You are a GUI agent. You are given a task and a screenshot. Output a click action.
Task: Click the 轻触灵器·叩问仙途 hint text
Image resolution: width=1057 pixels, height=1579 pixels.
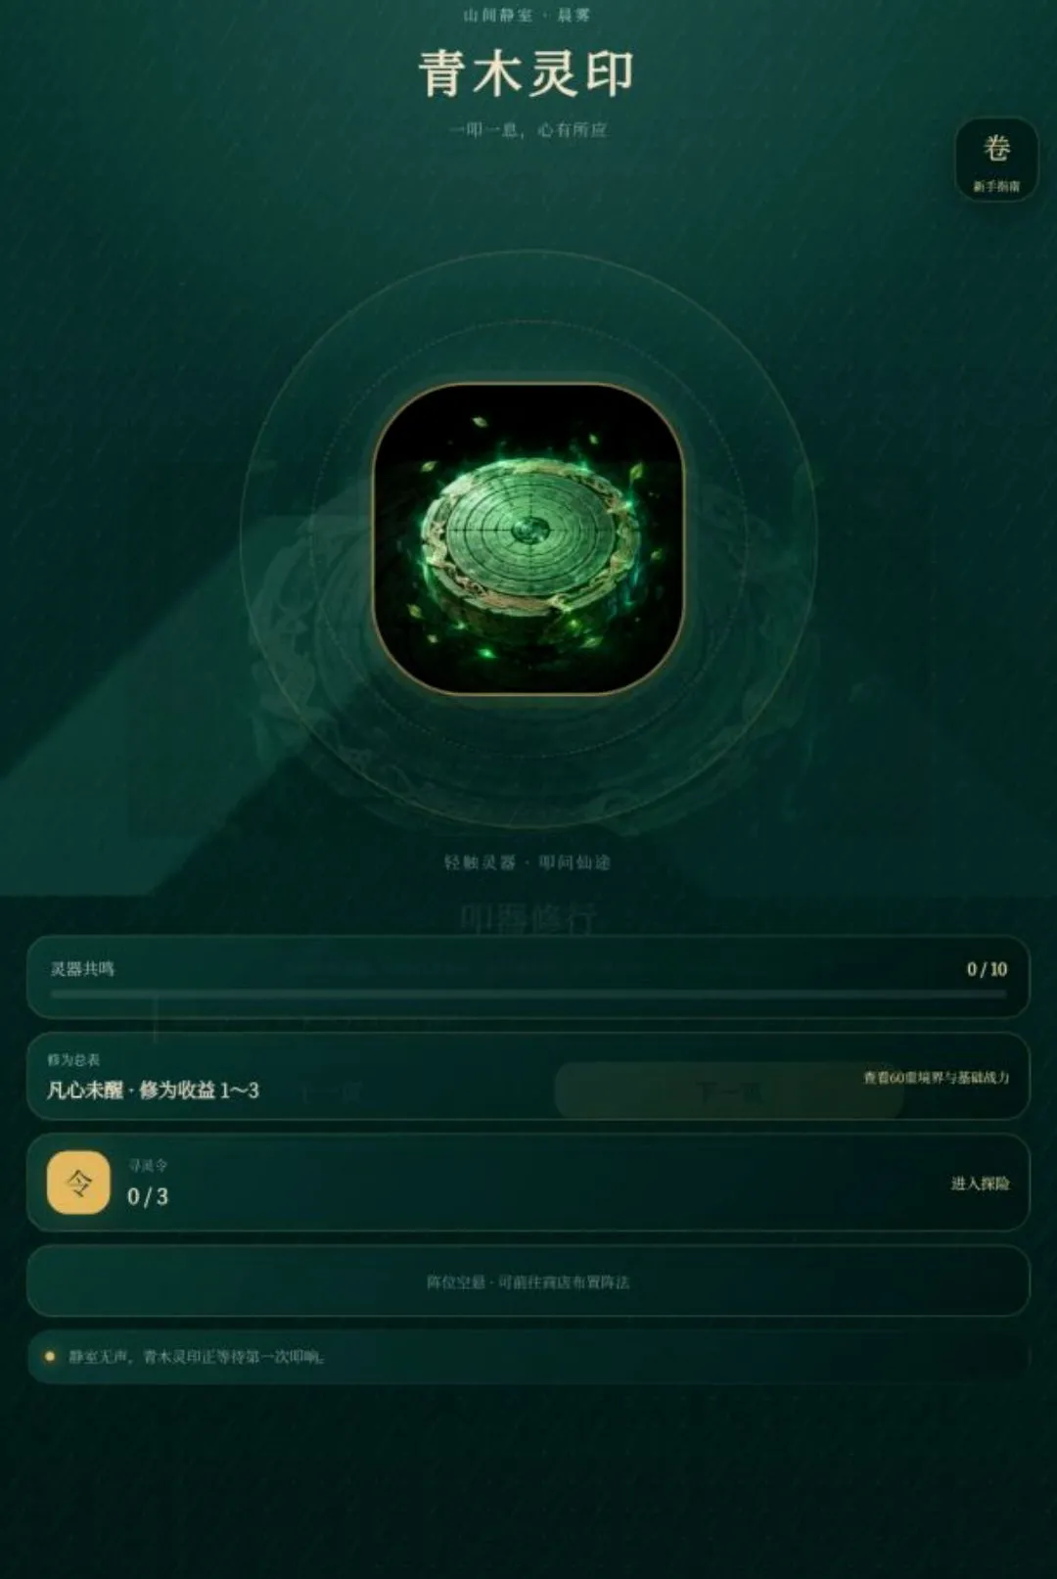528,862
